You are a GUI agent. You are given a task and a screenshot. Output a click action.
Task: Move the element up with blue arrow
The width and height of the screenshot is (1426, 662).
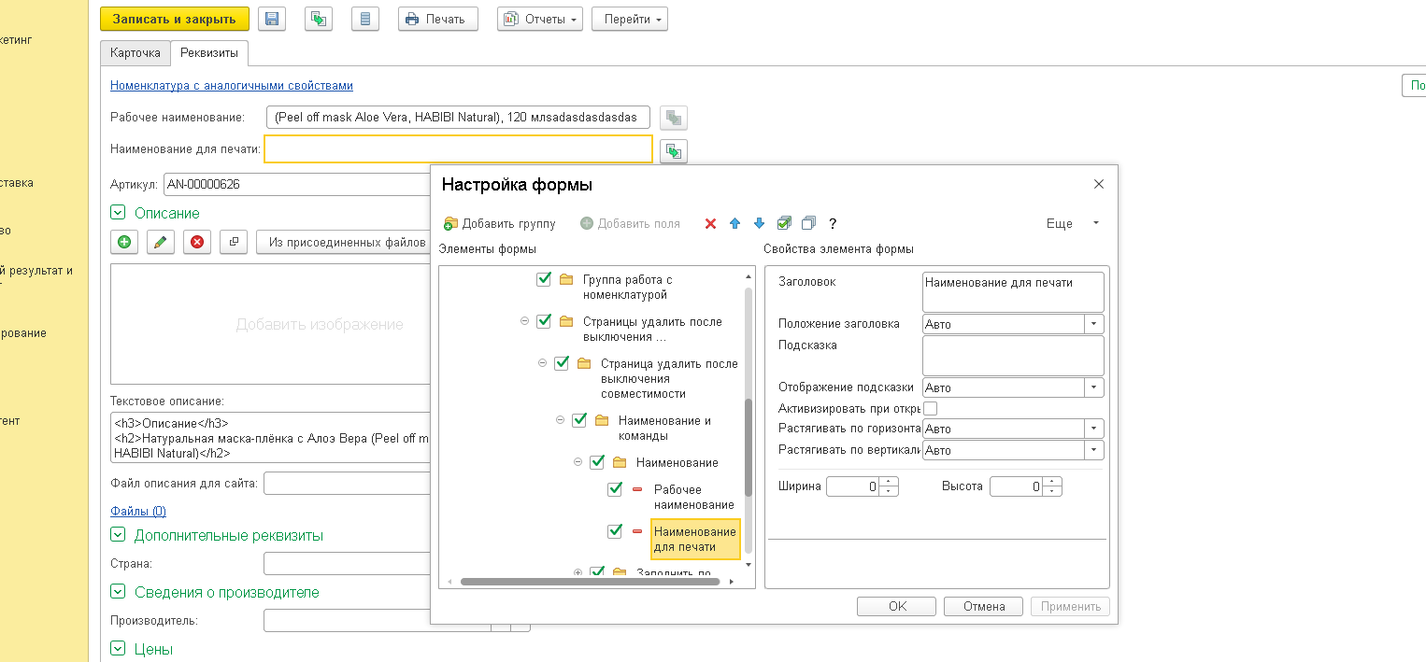pyautogui.click(x=734, y=224)
